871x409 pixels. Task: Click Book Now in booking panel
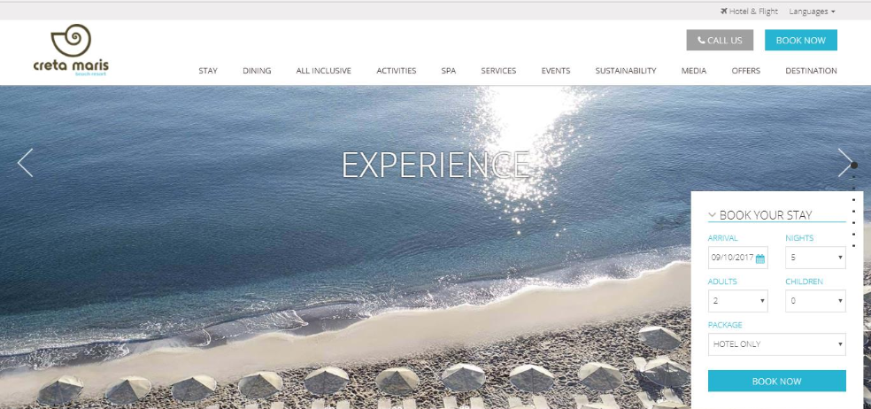(776, 382)
